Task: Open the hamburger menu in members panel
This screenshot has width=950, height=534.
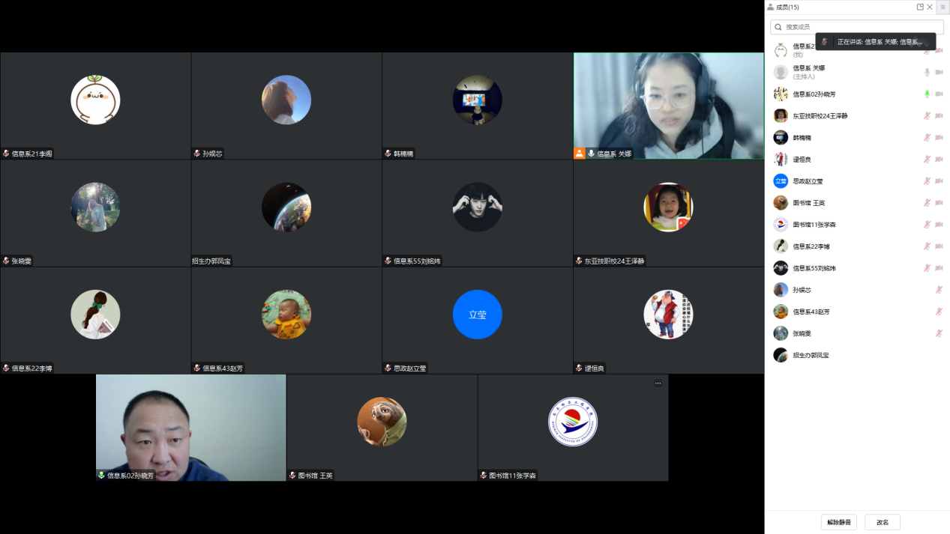Action: coord(943,7)
